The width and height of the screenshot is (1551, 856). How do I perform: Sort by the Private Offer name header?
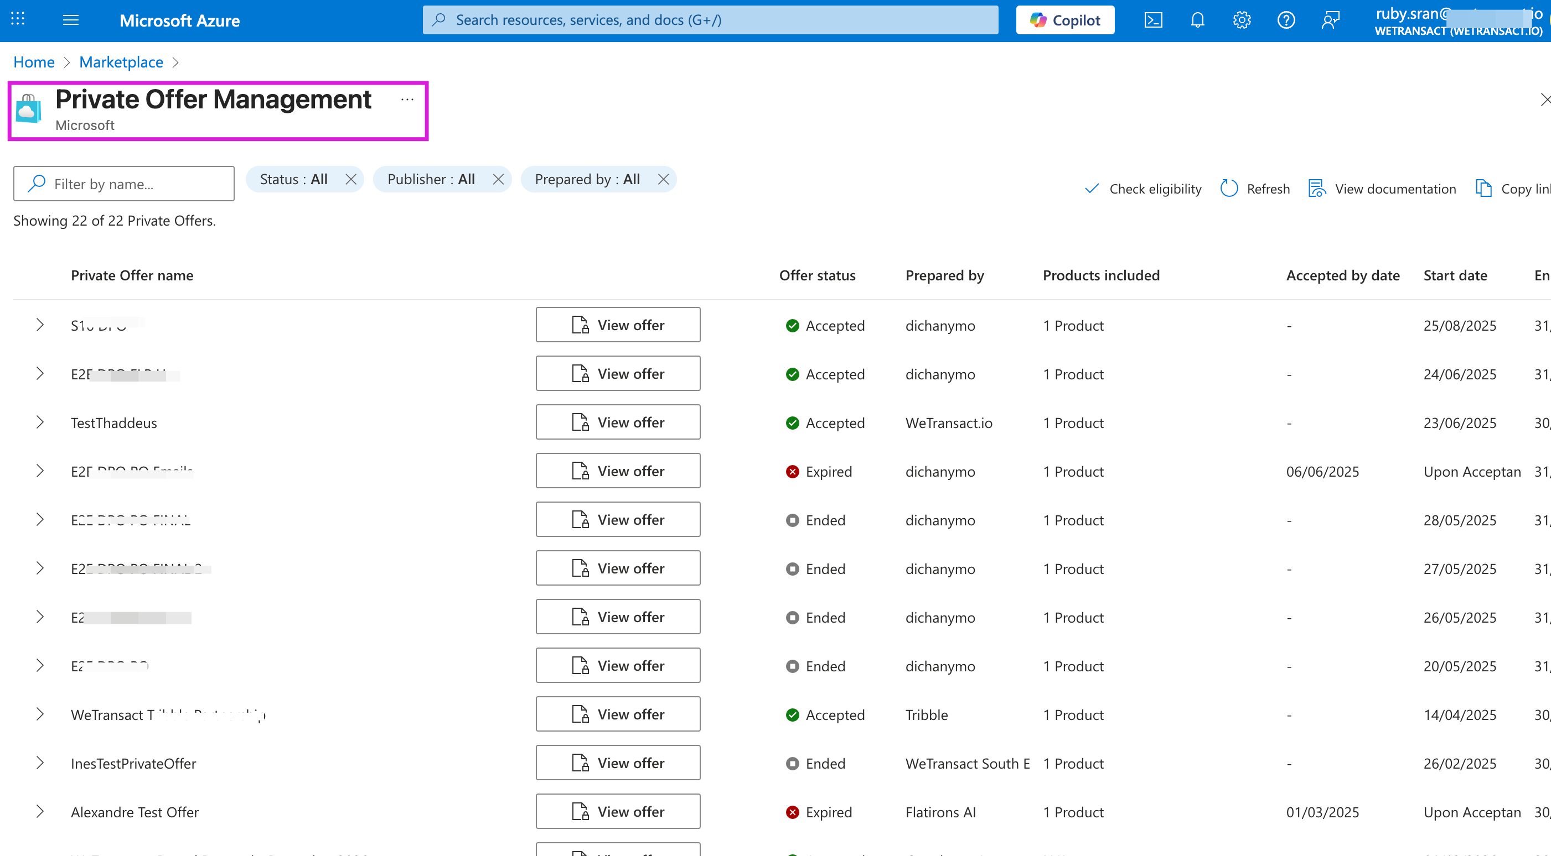click(x=132, y=275)
